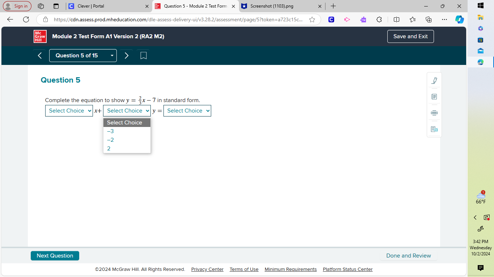
Task: Go to the previous question arrow
Action: coord(40,56)
